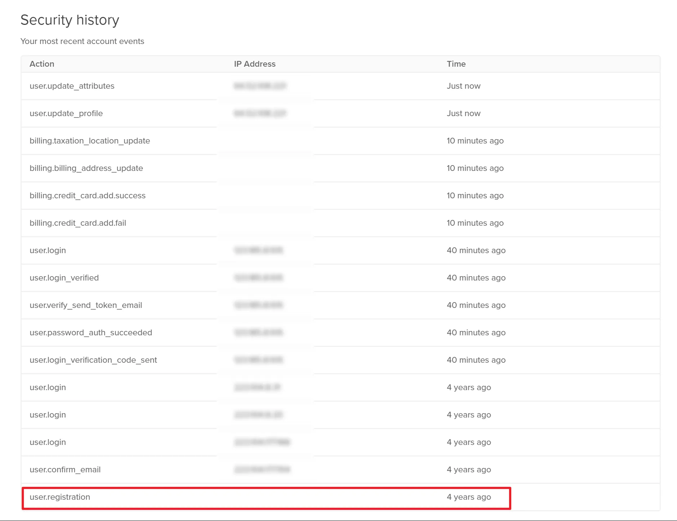677x521 pixels.
Task: Select the user.update_attributes event
Action: click(x=72, y=86)
